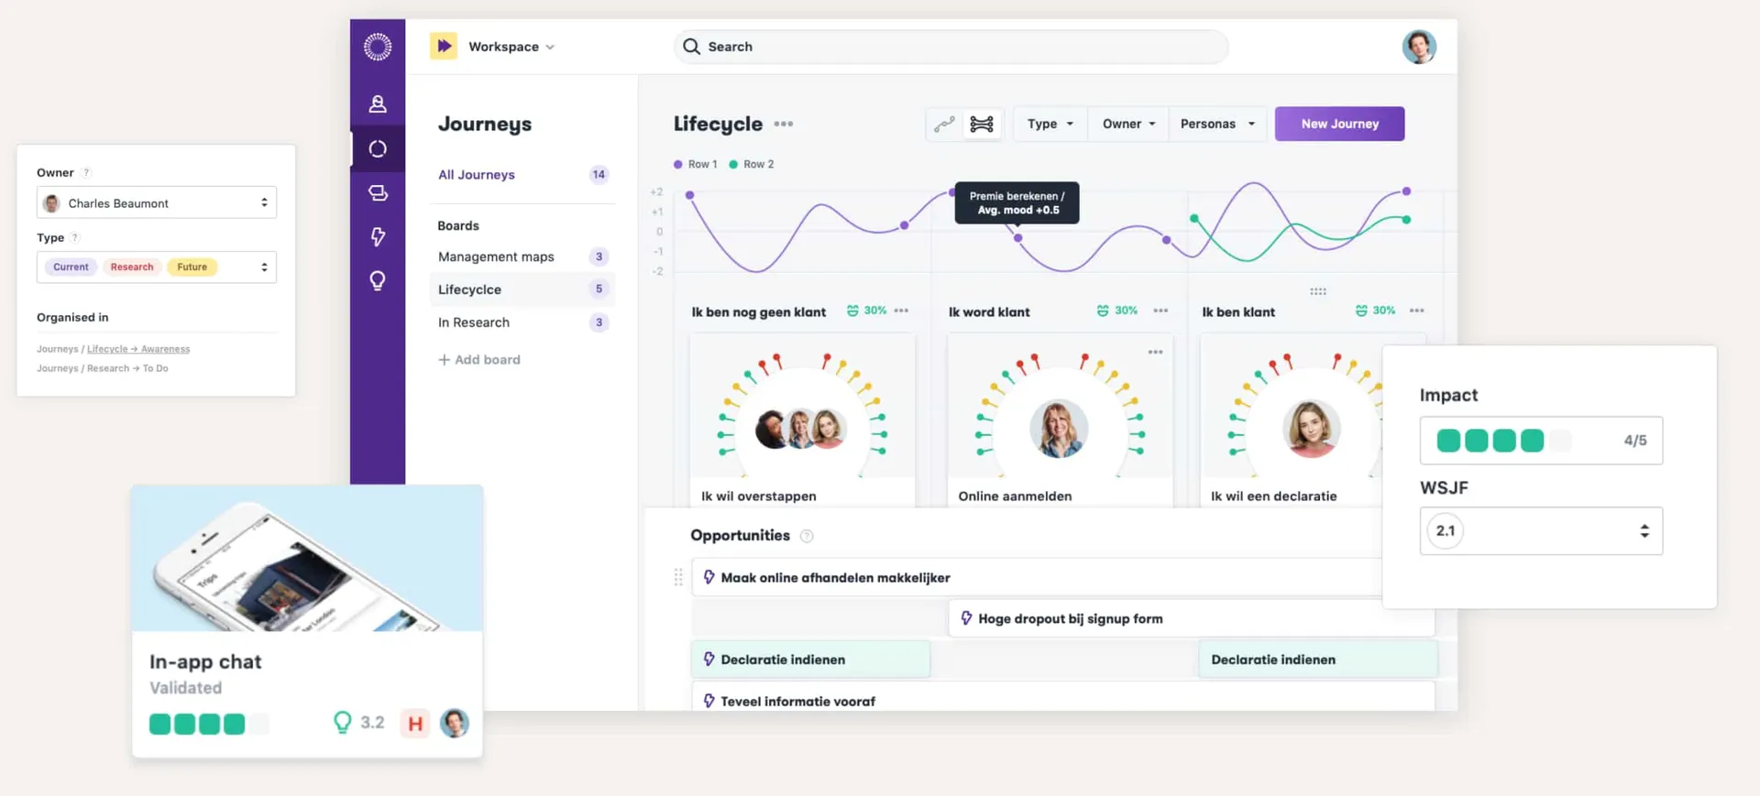Click in the Search field

pos(951,47)
